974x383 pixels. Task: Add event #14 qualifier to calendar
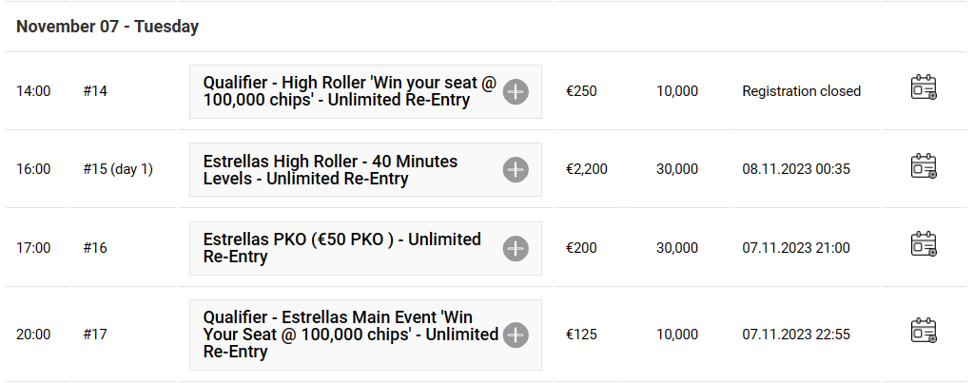pos(923,87)
